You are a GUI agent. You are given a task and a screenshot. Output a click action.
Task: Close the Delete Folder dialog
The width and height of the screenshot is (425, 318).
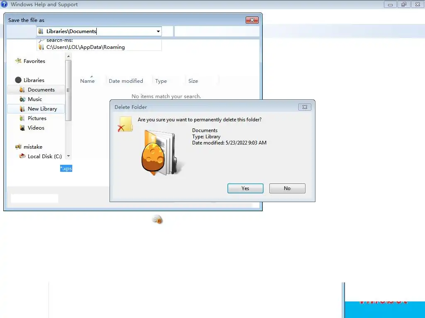click(305, 107)
